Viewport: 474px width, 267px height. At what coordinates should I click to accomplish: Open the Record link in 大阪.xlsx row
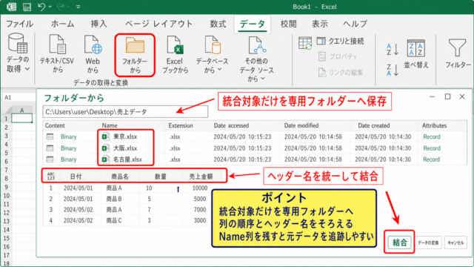click(432, 148)
